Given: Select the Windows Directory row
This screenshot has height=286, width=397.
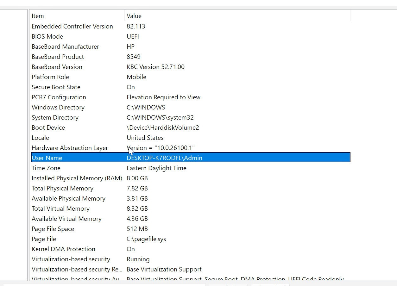Looking at the screenshot, I should pos(191,107).
